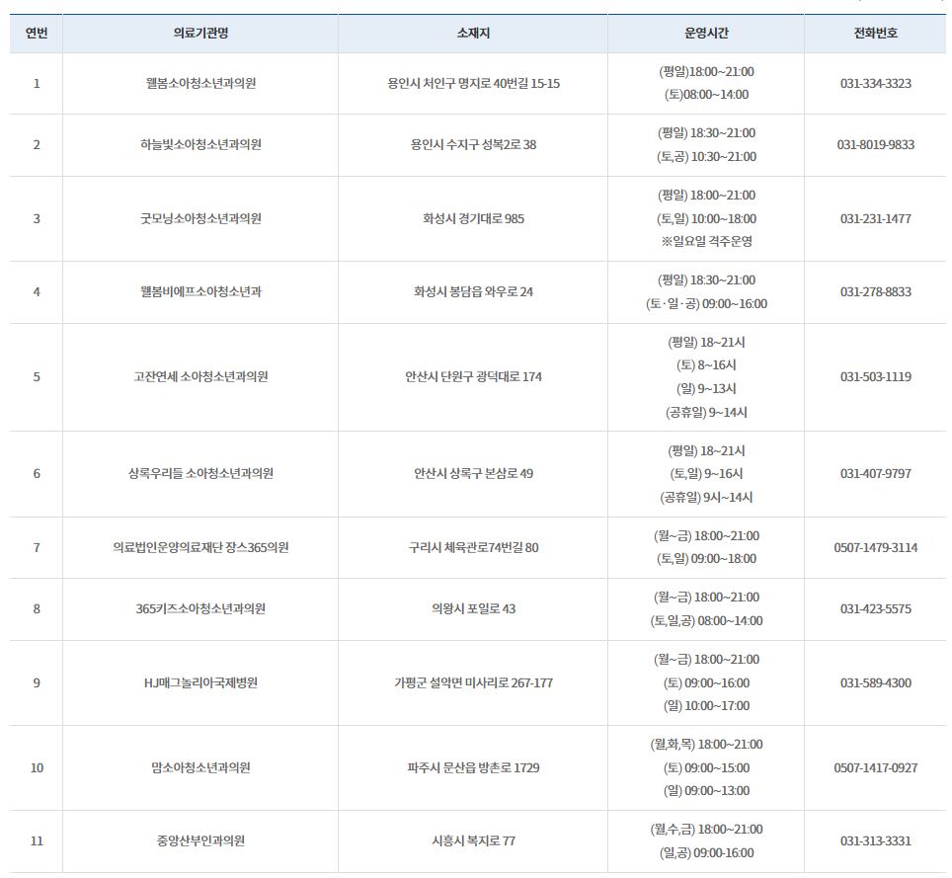
Task: Click address 용인시 처인구 명지로 40번길 15-15
Action: [x=473, y=83]
